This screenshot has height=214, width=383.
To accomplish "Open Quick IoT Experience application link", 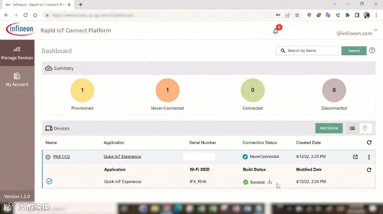I will point(122,156).
